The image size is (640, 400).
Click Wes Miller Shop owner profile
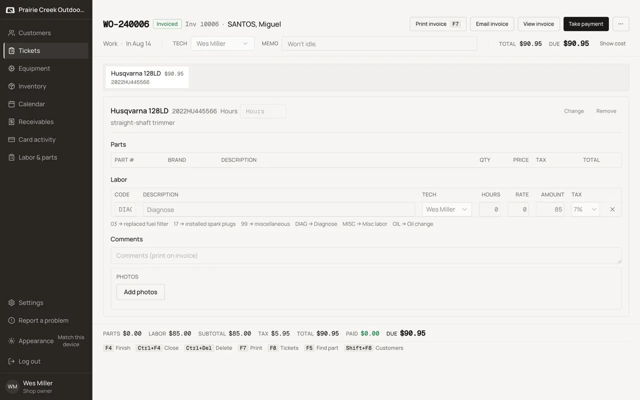point(46,386)
